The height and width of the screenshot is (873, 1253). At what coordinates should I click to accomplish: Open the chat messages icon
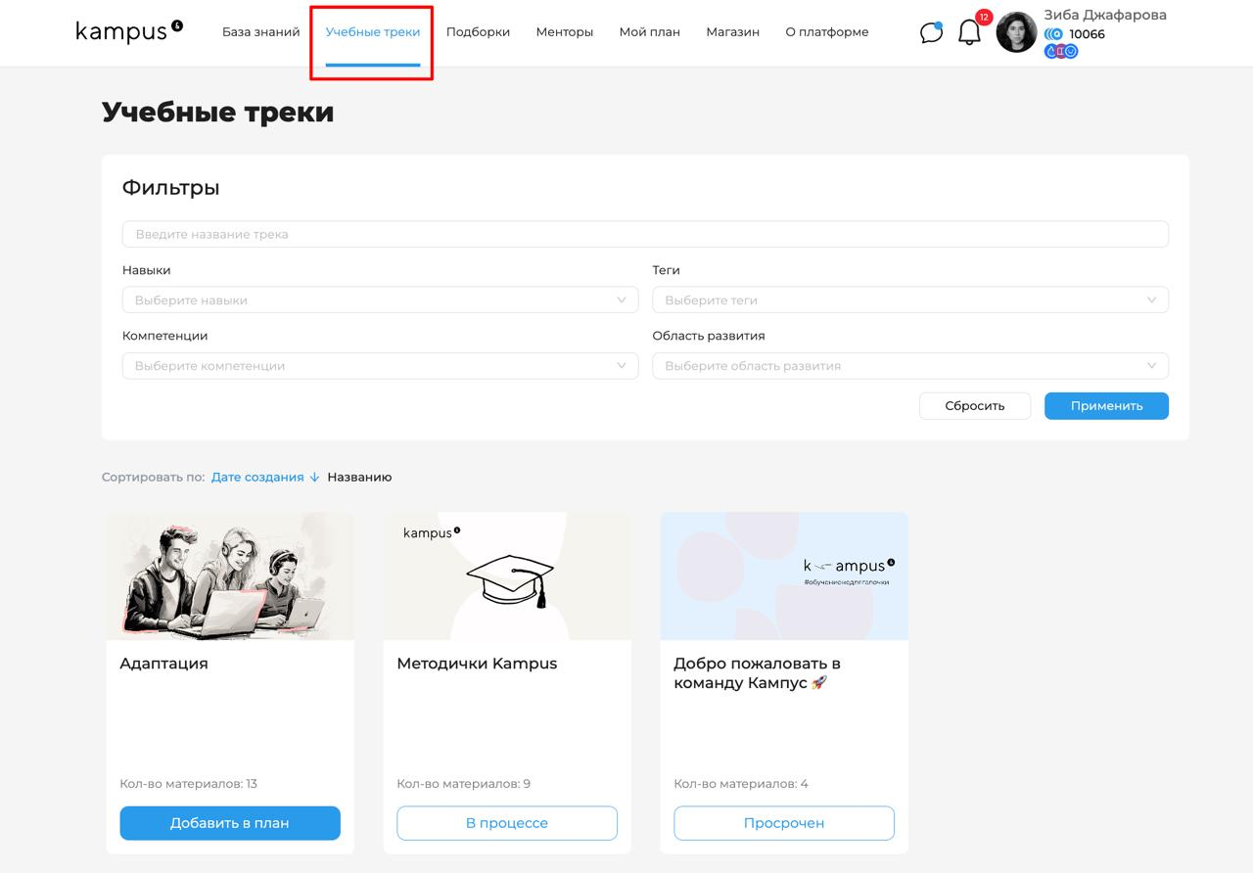tap(931, 32)
